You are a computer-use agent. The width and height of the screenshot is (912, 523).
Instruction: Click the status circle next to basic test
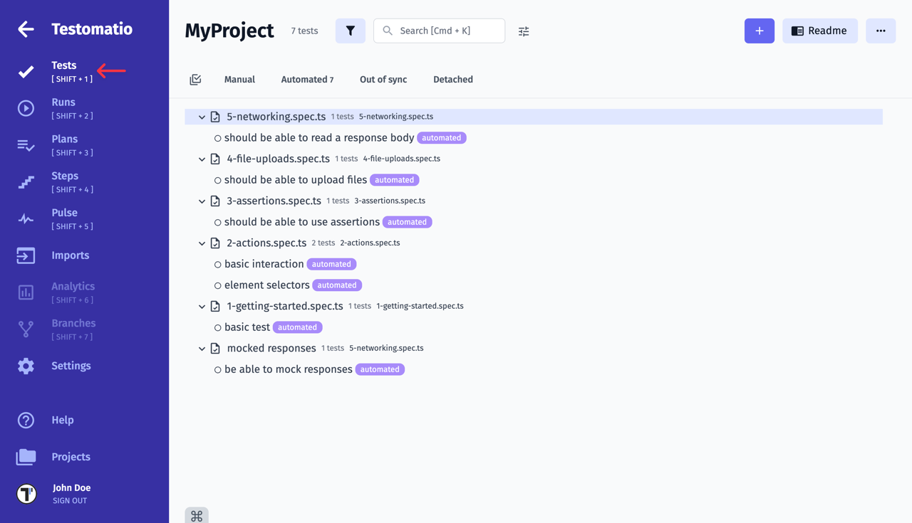(x=217, y=327)
